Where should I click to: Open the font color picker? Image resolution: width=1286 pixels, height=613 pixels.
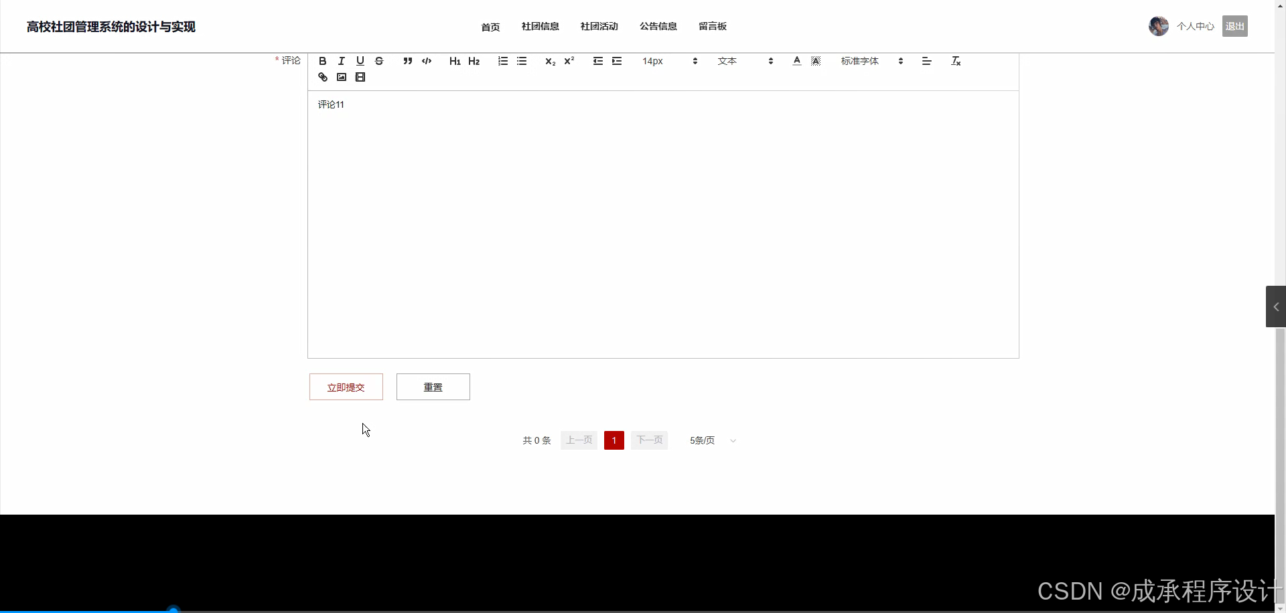click(x=796, y=61)
